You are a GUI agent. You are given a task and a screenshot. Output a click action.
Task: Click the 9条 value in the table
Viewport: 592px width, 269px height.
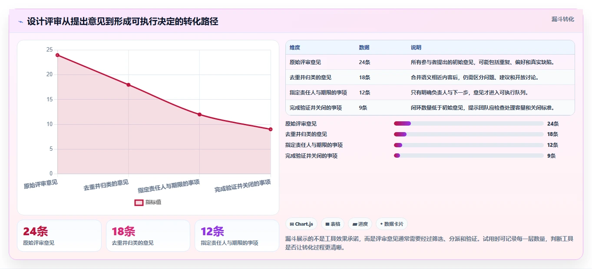[363, 108]
